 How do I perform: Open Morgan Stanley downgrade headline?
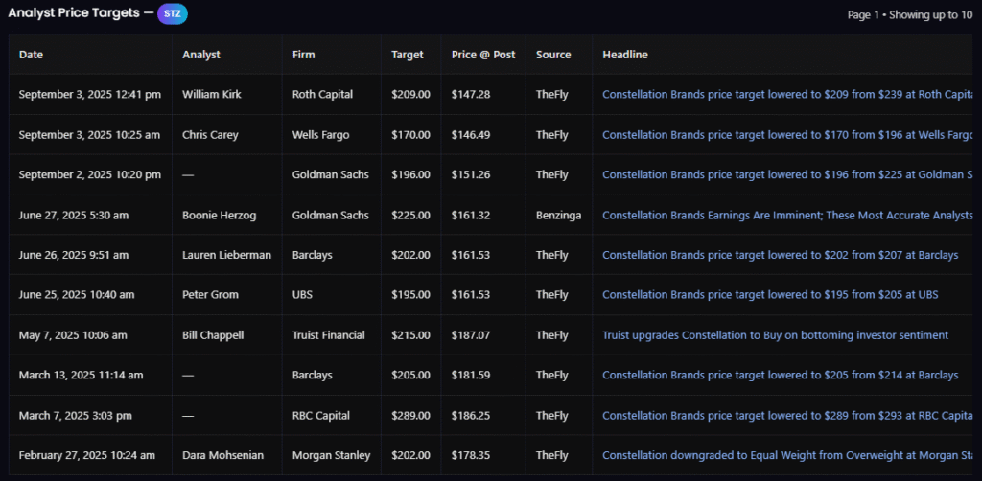(x=786, y=456)
